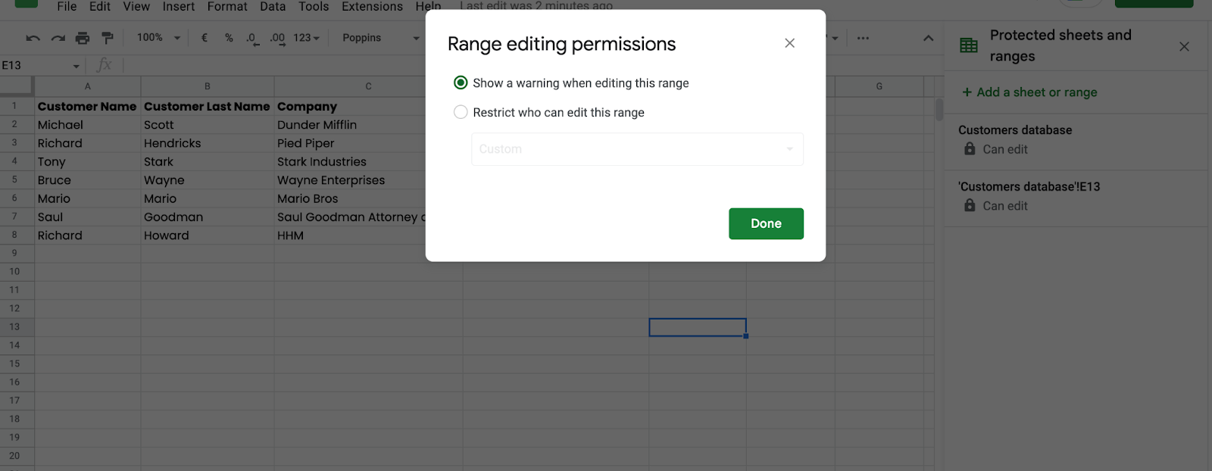
Task: Select Show a warning when editing this range
Action: point(461,83)
